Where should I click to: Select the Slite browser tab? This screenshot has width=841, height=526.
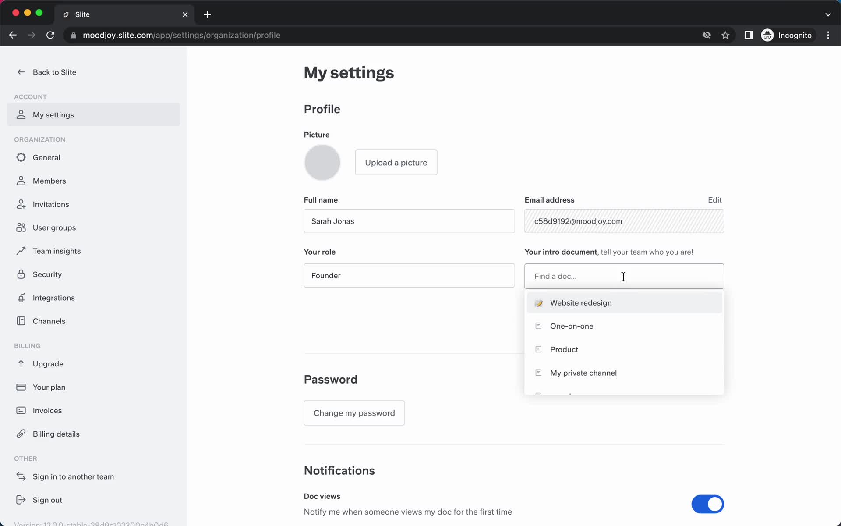tap(125, 14)
